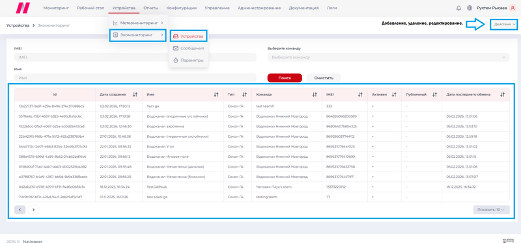The width and height of the screenshot is (521, 243).
Task: Select Сообщения submenu entry
Action: (x=189, y=48)
